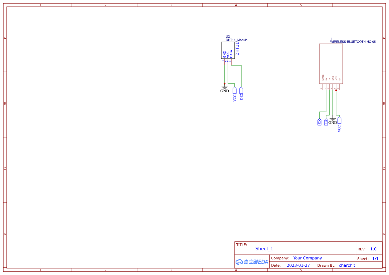Click the charchit Drawn By value

tap(347, 265)
